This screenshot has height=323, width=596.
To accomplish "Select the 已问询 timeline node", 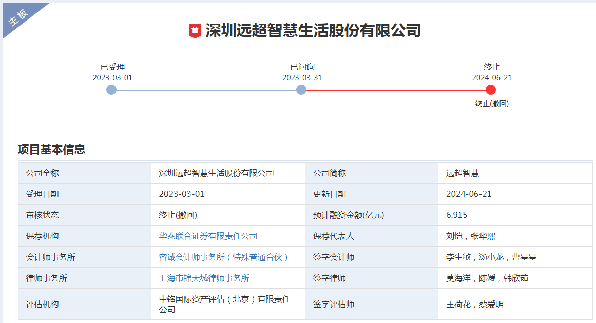I will (x=301, y=90).
